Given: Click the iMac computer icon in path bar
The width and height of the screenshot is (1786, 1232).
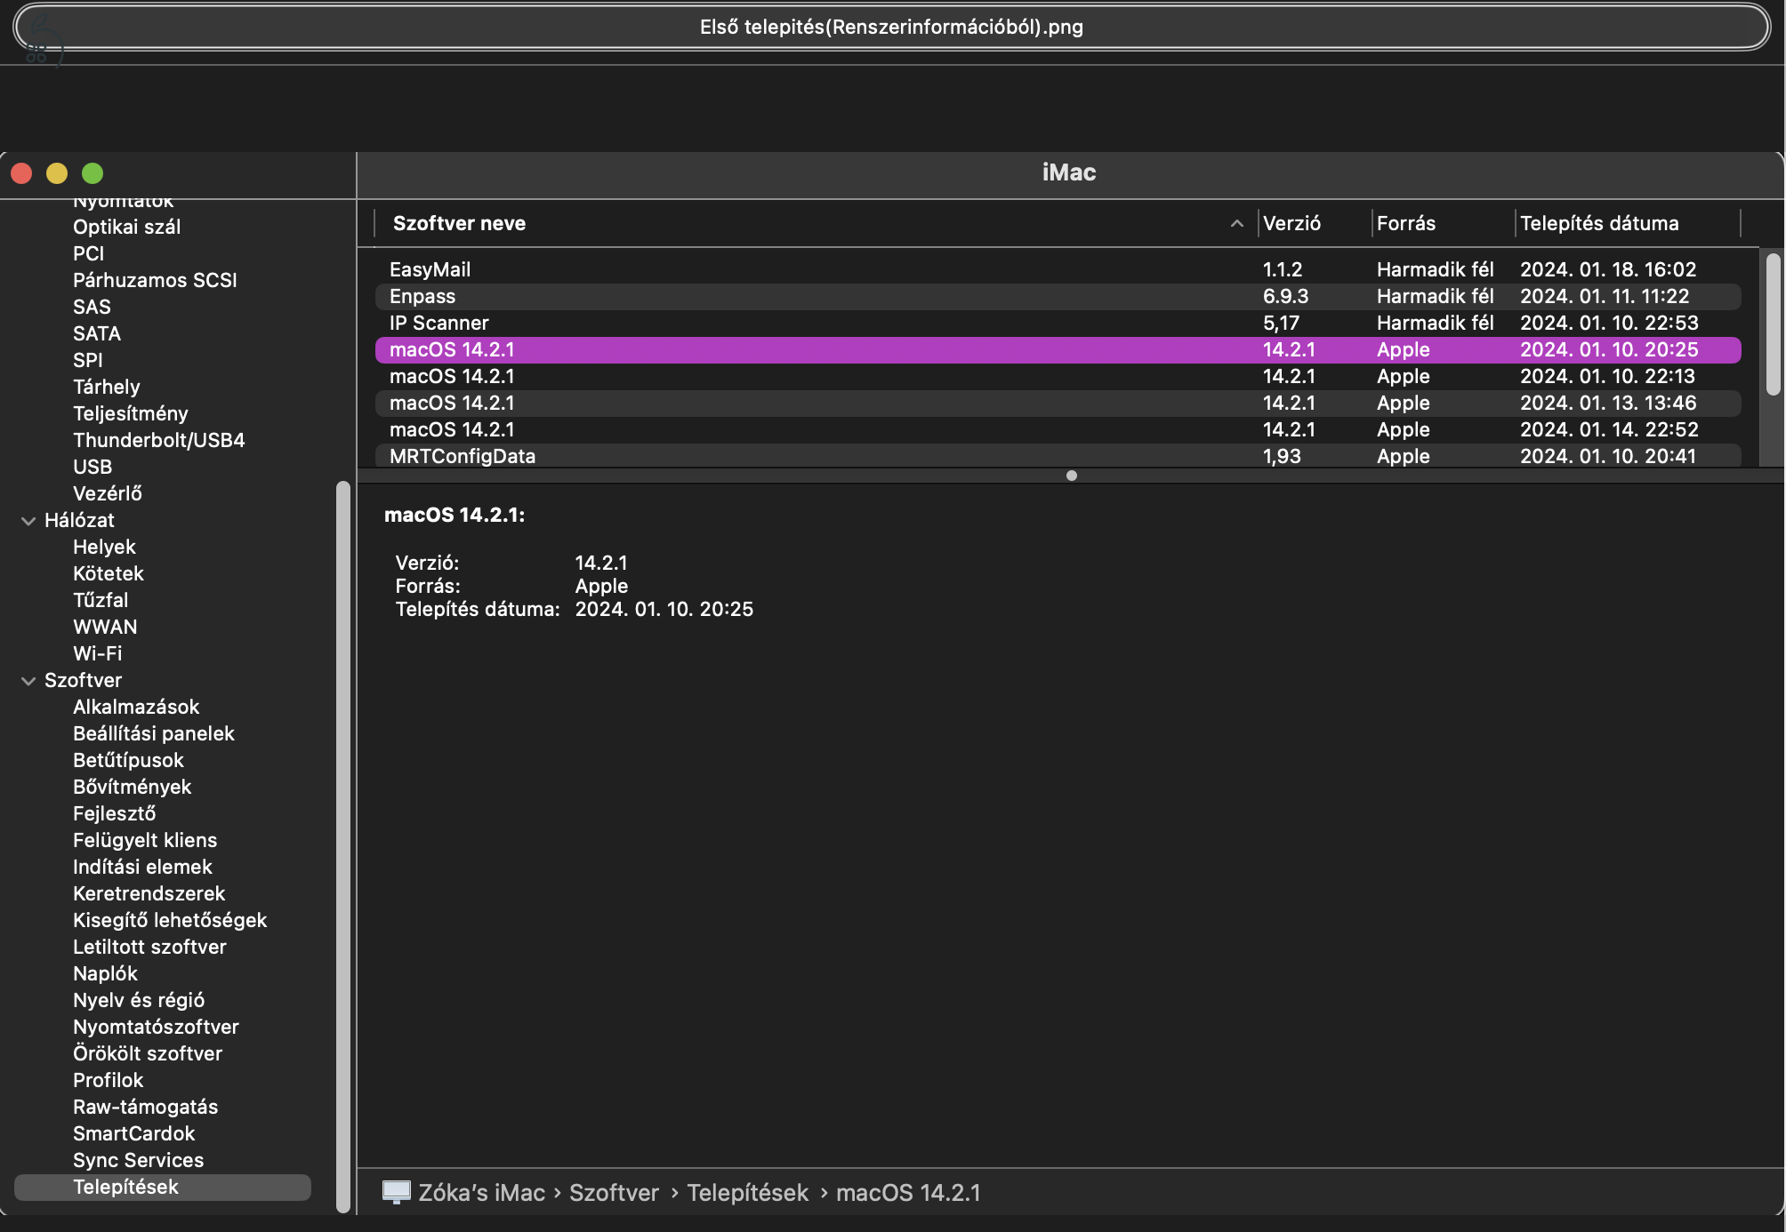Looking at the screenshot, I should tap(396, 1192).
